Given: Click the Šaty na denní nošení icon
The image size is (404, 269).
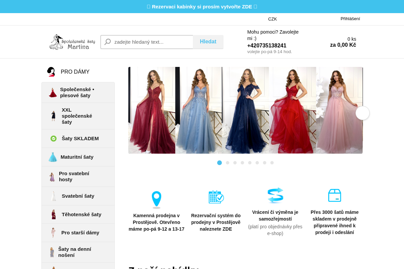Looking at the screenshot, I should tap(52, 252).
